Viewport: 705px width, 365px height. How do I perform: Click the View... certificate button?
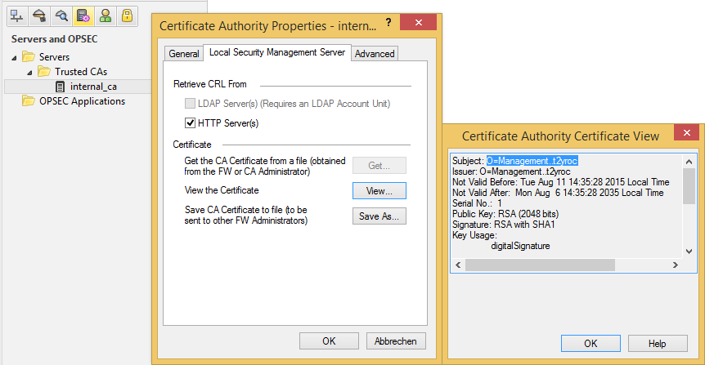tap(379, 190)
